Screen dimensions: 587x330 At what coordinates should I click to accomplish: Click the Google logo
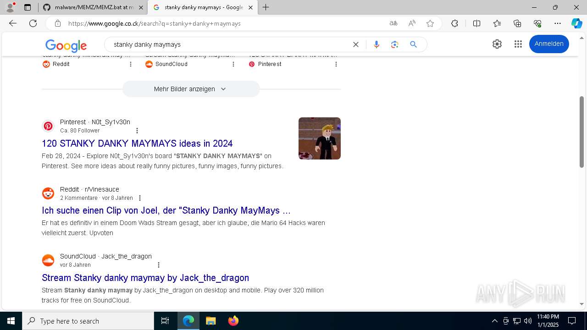coord(66,45)
